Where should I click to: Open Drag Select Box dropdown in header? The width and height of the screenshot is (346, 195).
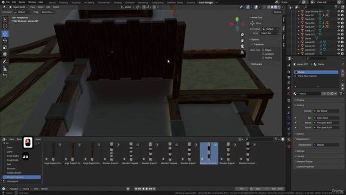click(x=48, y=12)
